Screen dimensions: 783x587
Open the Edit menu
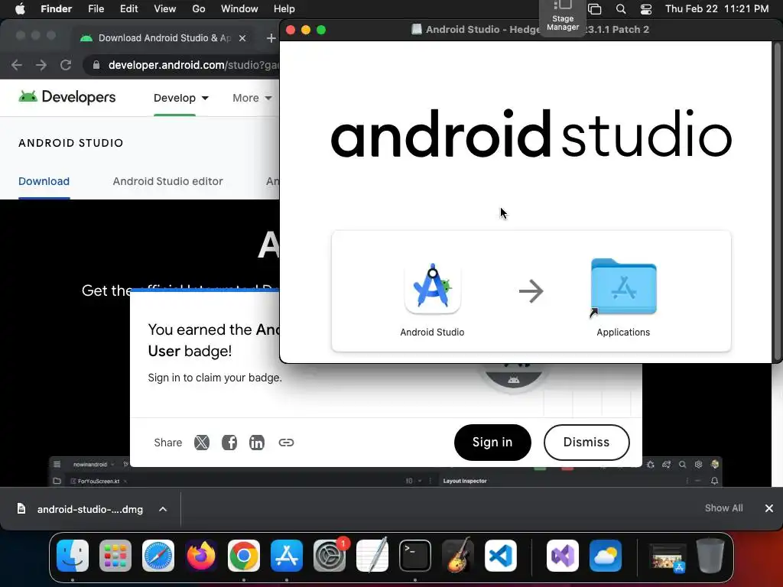pos(128,9)
